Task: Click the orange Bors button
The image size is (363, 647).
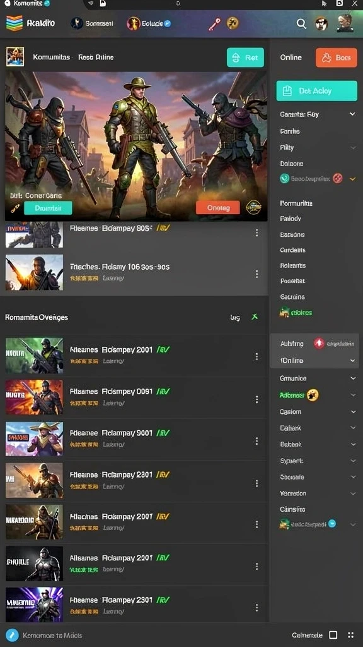Action: tap(337, 57)
